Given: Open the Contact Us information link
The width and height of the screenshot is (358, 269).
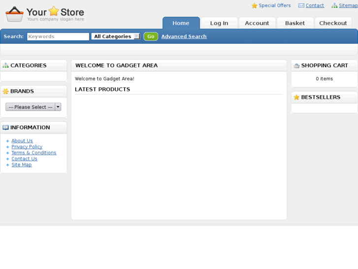Looking at the screenshot, I should click(x=25, y=158).
